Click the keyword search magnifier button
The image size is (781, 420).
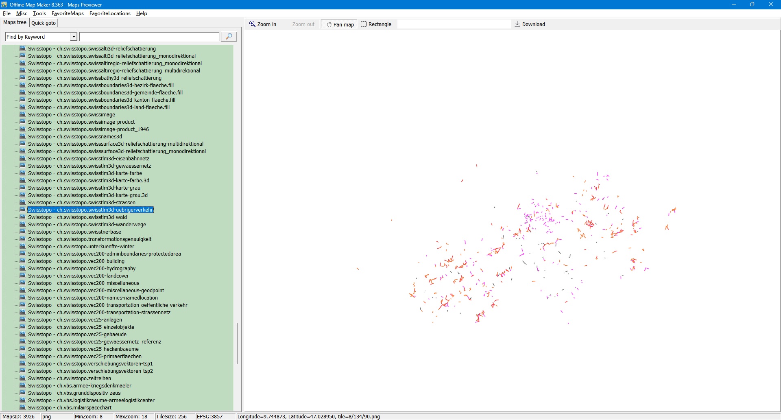tap(229, 37)
